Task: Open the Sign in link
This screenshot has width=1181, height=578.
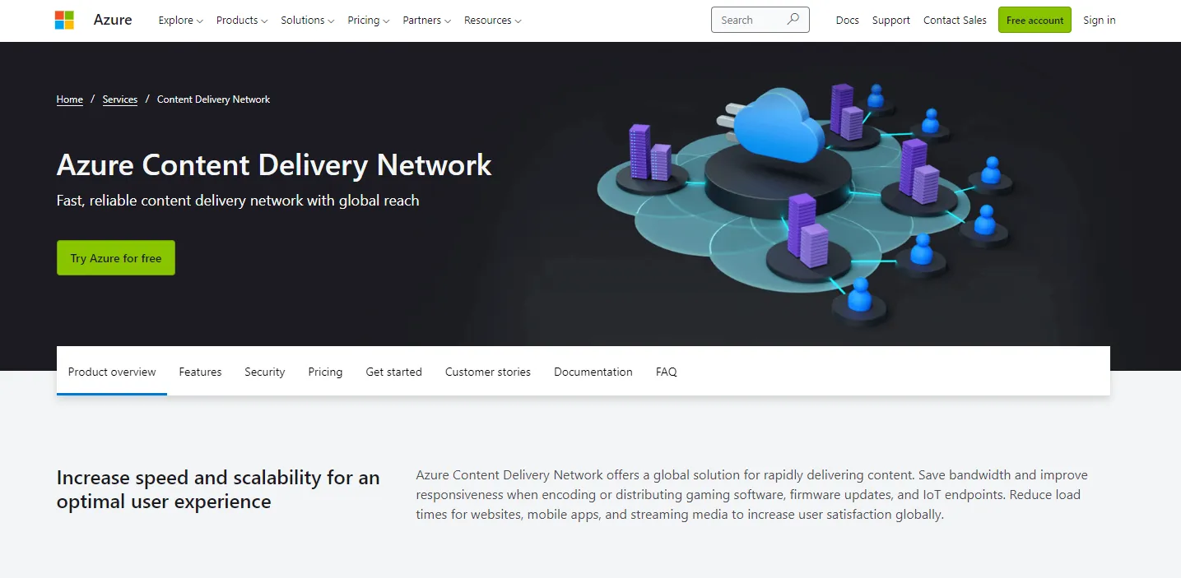Action: tap(1100, 20)
